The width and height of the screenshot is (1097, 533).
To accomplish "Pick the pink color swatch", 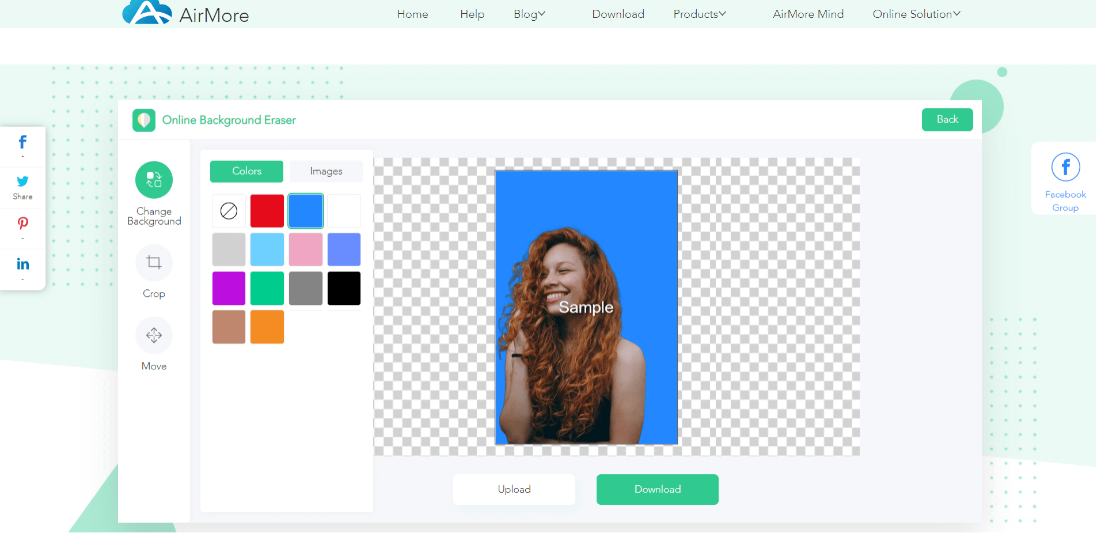I will click(x=306, y=250).
